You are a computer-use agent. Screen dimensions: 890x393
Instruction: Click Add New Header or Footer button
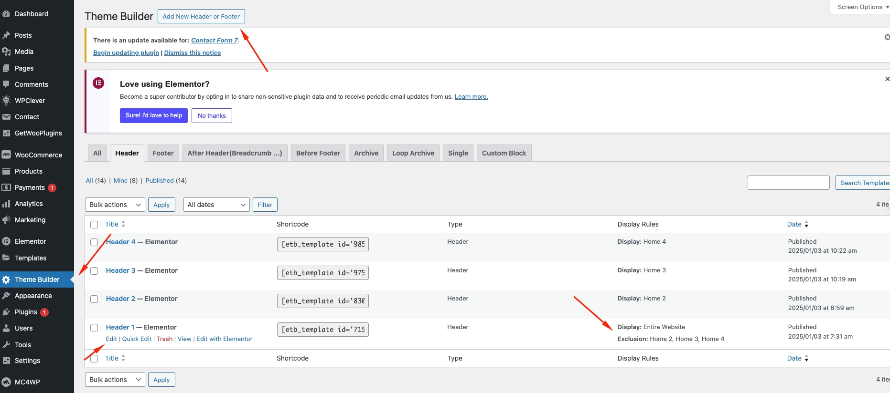[x=201, y=16]
